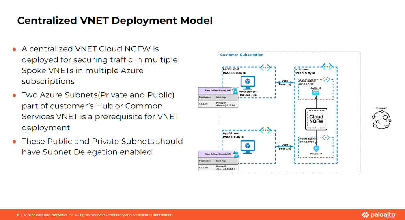Click the Public Subnet symbol icon

326,80
